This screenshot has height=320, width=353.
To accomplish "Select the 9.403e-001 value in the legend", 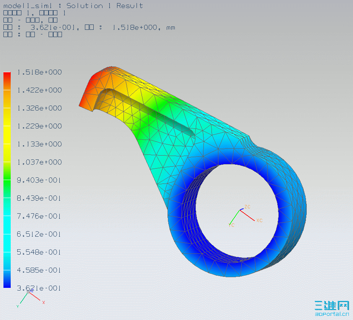I will (39, 180).
